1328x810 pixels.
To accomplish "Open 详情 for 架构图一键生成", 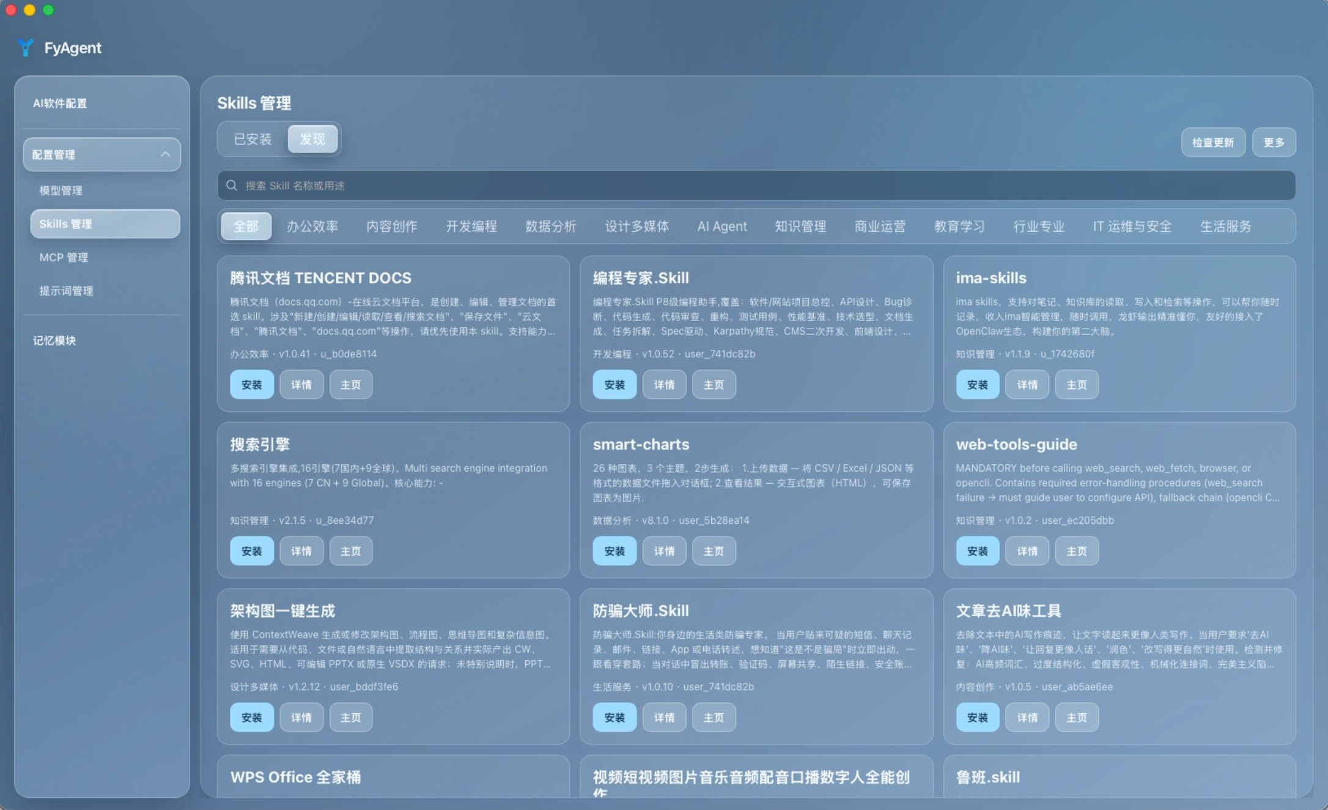I will pyautogui.click(x=301, y=718).
